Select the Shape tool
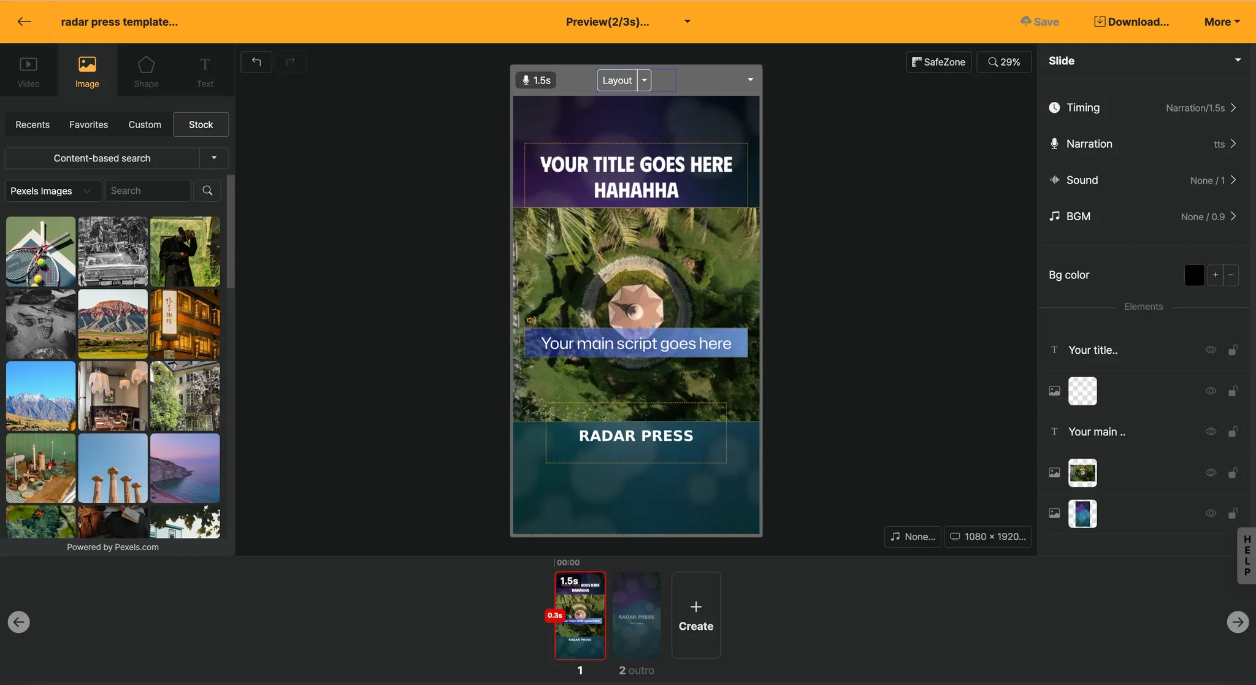The width and height of the screenshot is (1256, 685). [146, 71]
